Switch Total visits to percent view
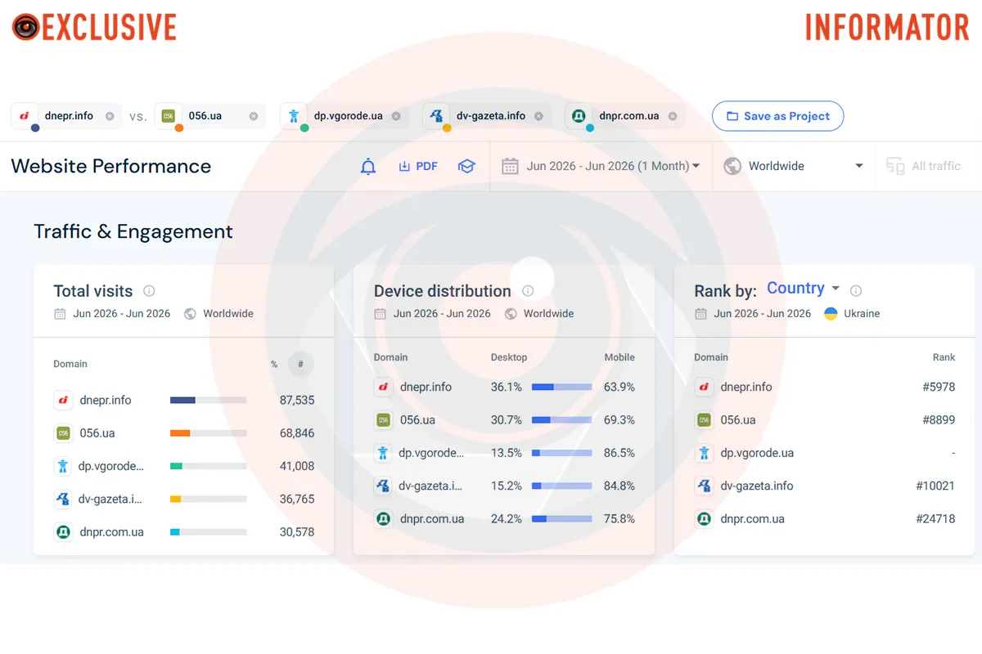Screen dimensions: 982x654 [274, 364]
